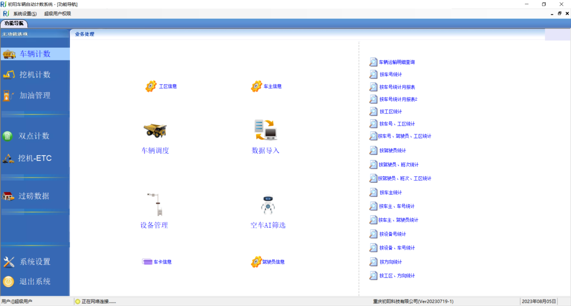The width and height of the screenshot is (571, 306).
Task: Open 驾驶员信息 gear icon
Action: (x=268, y=262)
